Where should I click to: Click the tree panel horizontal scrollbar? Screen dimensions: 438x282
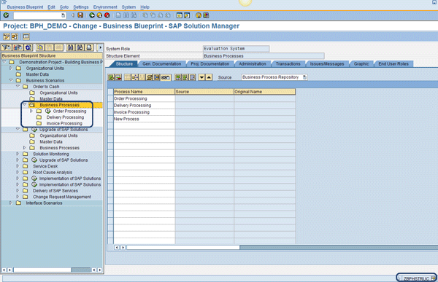click(x=52, y=270)
